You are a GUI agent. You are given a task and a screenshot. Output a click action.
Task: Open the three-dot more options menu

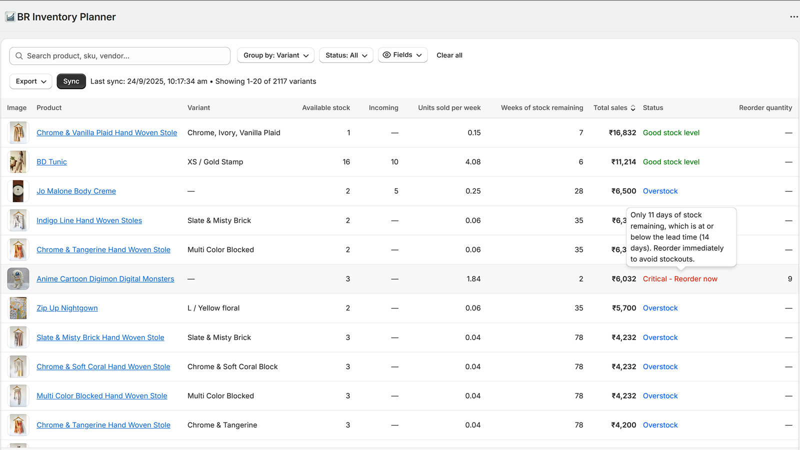793,17
